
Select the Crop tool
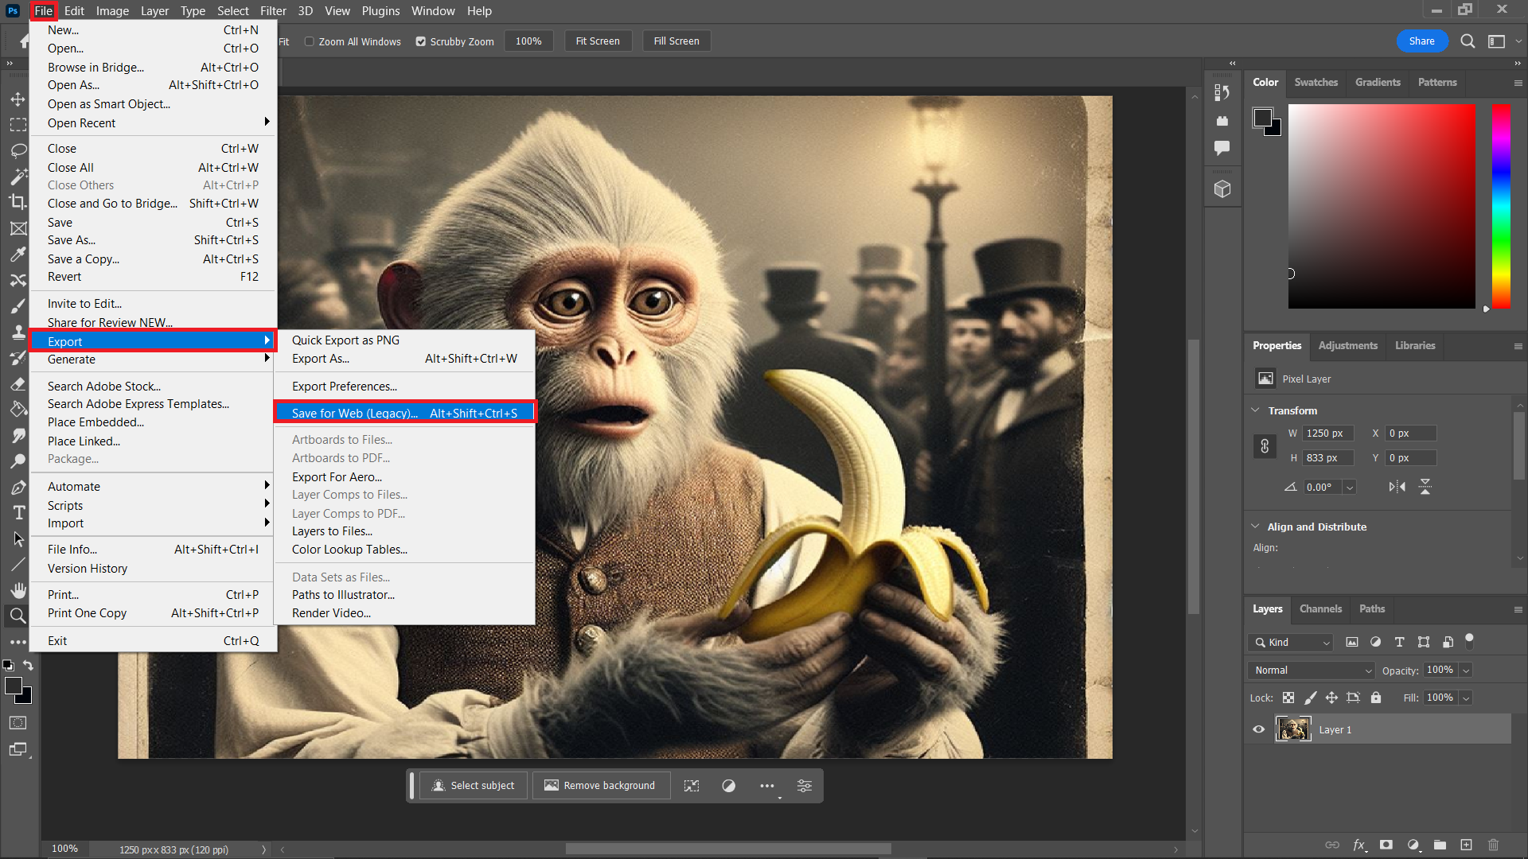18,201
